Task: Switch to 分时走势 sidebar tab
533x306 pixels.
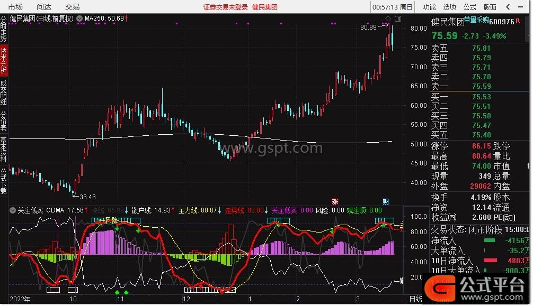Action: (3, 29)
